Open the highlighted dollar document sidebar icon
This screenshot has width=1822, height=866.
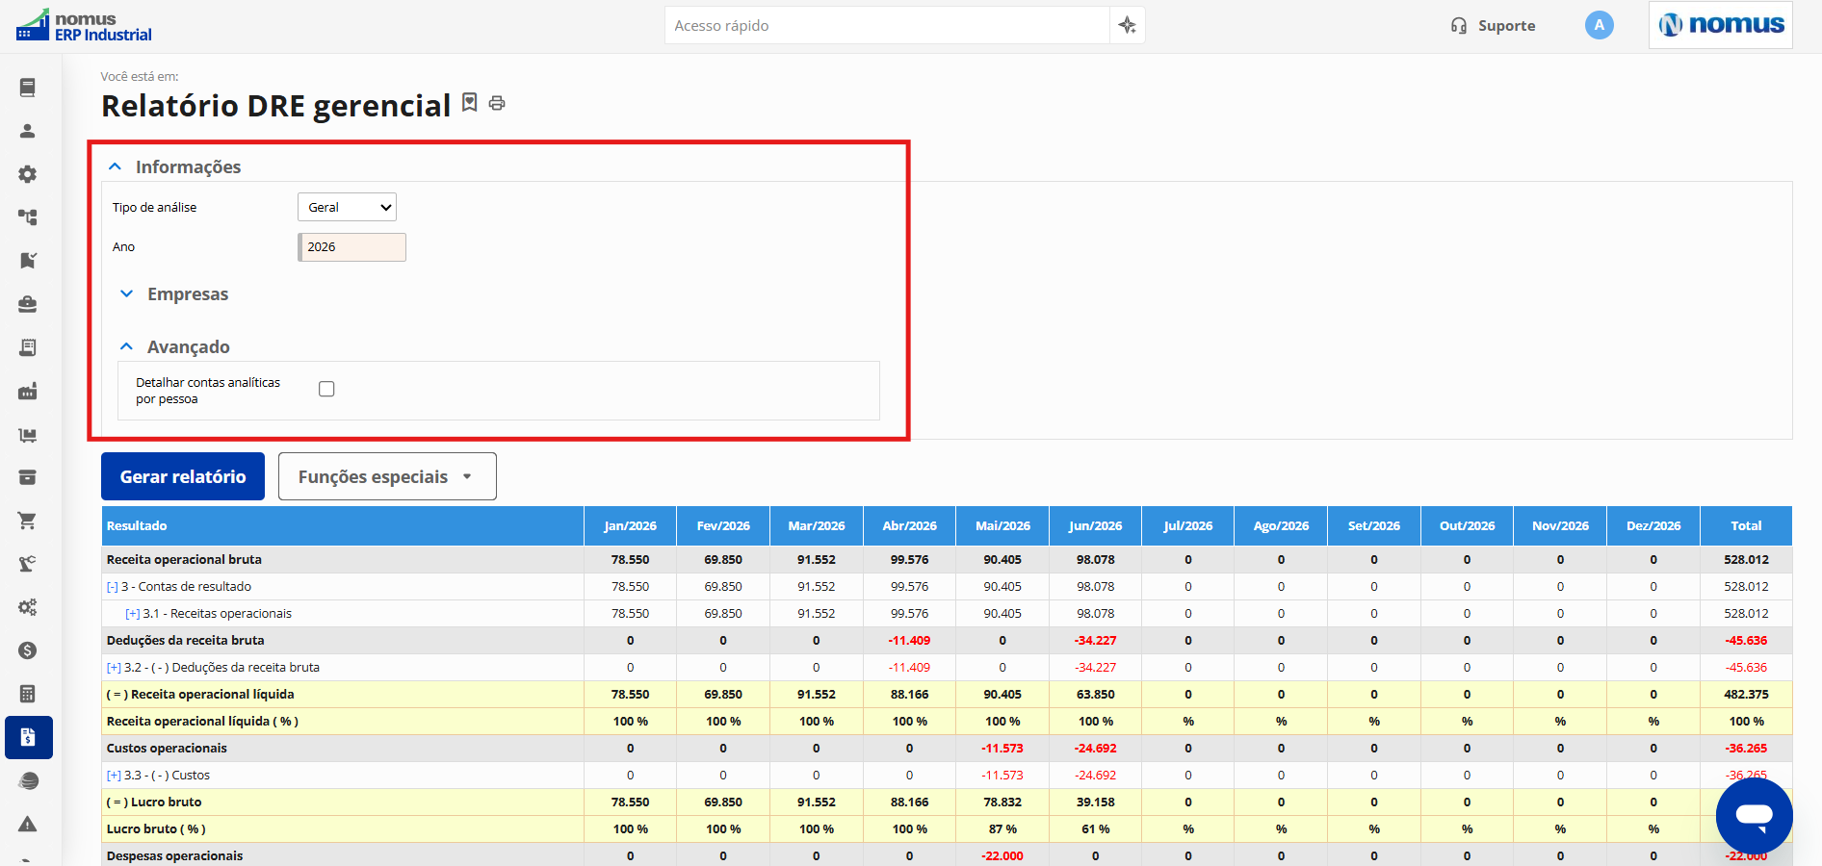point(29,737)
